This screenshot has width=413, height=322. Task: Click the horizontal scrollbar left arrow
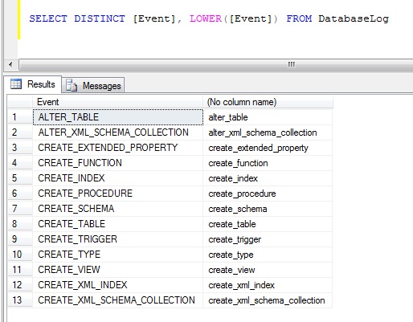(10, 64)
